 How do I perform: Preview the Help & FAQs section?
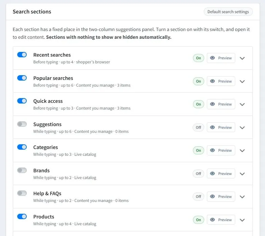(221, 197)
